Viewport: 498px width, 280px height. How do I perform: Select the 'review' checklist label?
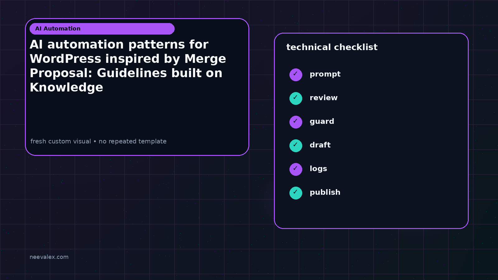click(323, 98)
